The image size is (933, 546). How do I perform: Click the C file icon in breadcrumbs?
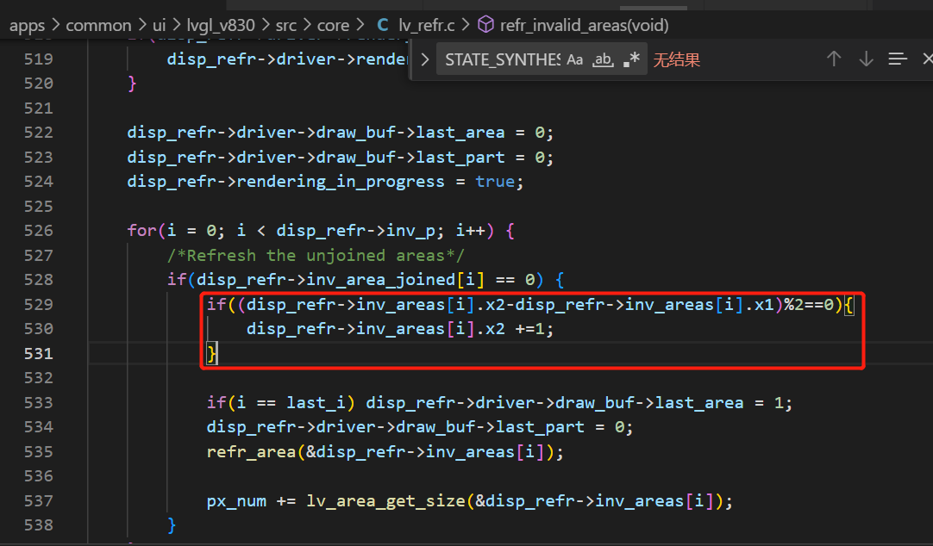(x=383, y=25)
